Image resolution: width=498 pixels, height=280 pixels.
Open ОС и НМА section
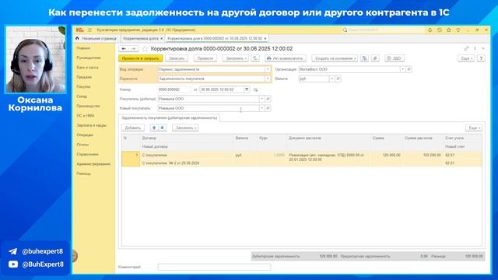pyautogui.click(x=86, y=116)
